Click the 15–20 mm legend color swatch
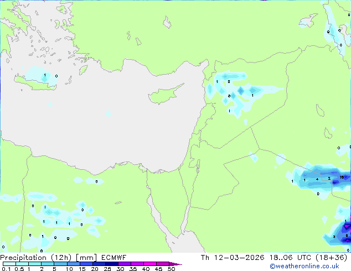 click(86, 264)
